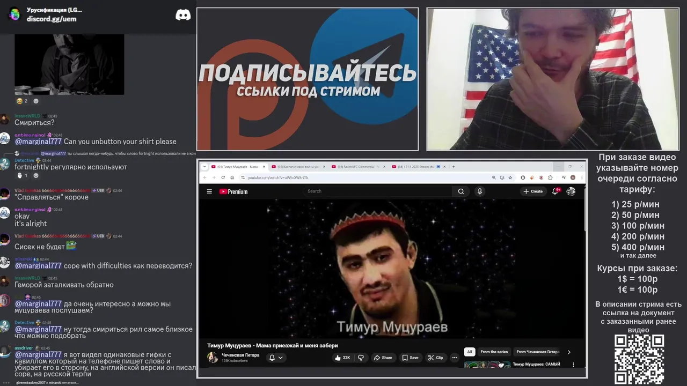This screenshot has width=687, height=386.
Task: Click the QR code on the overlay
Action: point(639,359)
